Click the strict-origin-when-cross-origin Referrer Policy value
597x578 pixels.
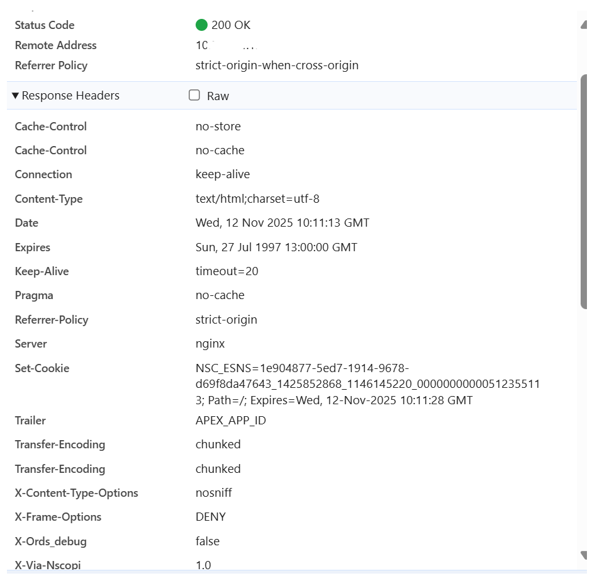tap(277, 65)
